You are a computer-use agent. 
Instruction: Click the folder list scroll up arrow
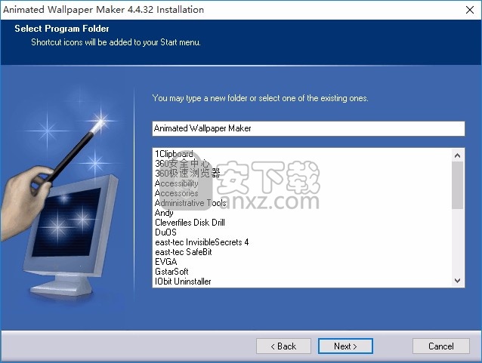[x=457, y=155]
